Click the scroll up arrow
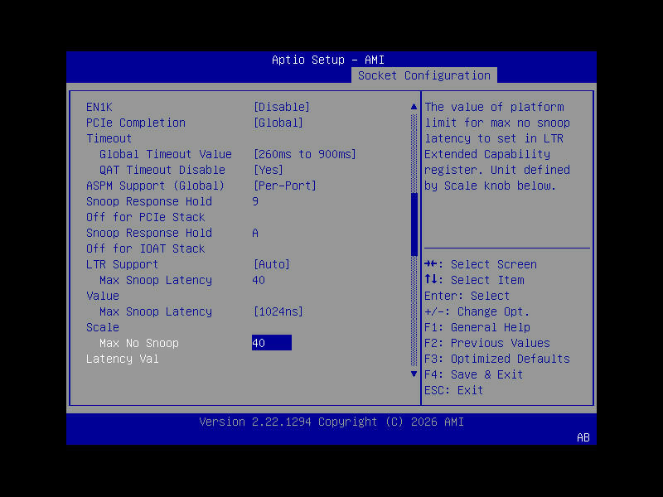This screenshot has width=663, height=497. [x=414, y=107]
